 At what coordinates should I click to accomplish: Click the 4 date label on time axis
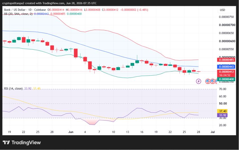click(x=85, y=132)
